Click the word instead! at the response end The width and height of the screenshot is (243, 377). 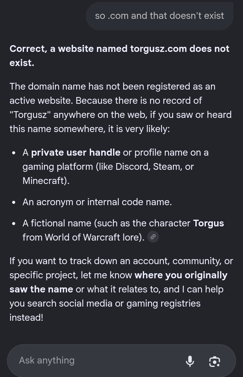(26, 318)
